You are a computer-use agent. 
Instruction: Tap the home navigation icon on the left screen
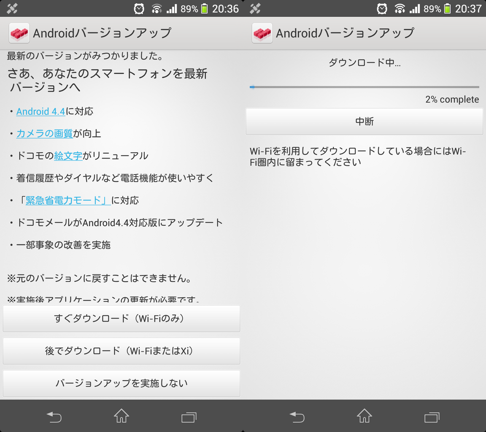pos(121,416)
